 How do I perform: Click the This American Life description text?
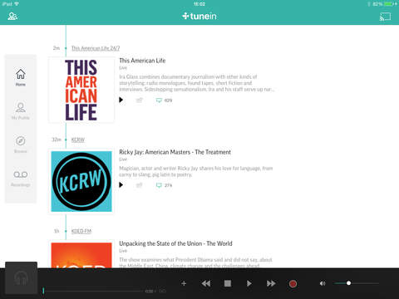coord(197,83)
